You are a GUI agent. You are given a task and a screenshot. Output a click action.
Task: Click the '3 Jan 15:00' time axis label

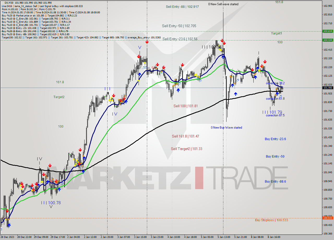[141, 237]
